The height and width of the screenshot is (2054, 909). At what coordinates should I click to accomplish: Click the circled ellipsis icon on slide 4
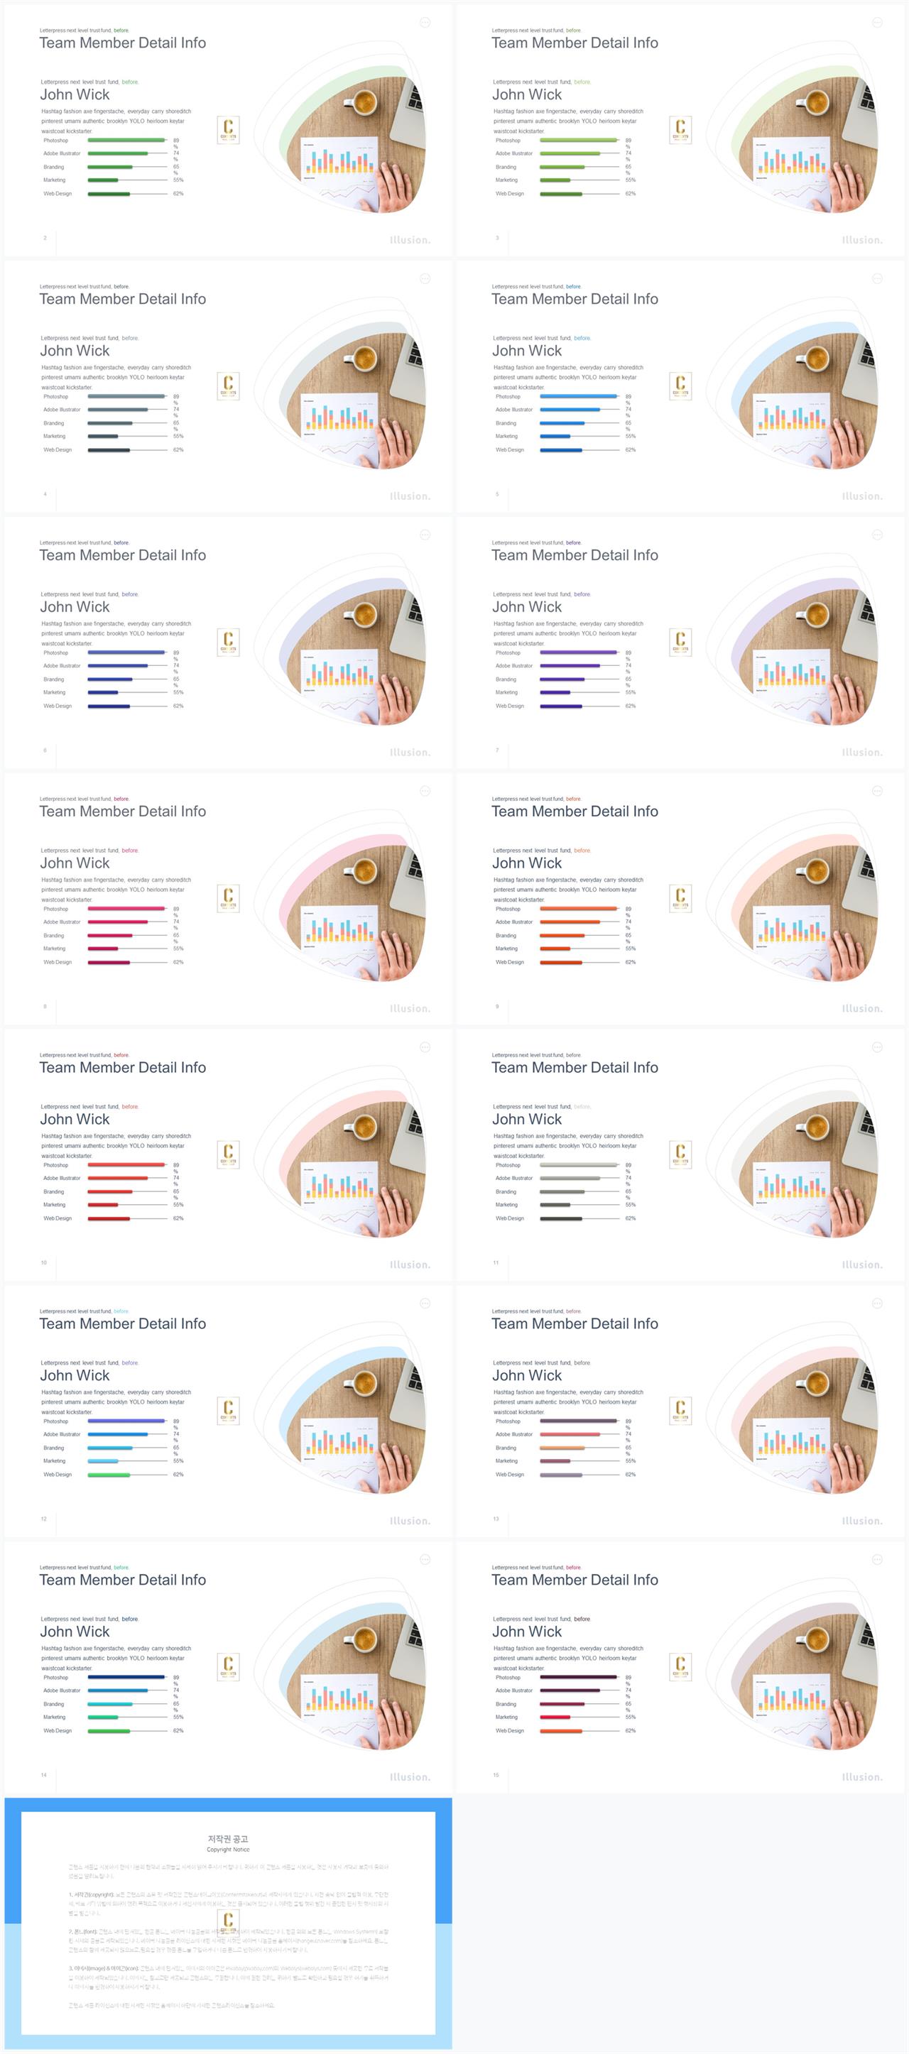tap(425, 278)
